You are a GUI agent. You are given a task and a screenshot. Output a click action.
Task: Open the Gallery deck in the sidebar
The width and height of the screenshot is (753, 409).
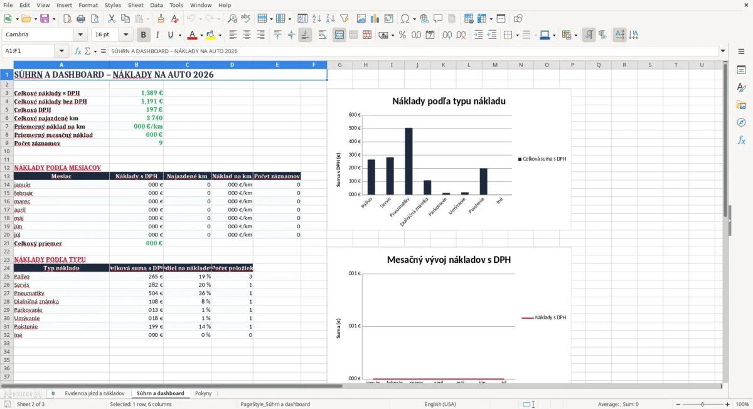point(741,105)
